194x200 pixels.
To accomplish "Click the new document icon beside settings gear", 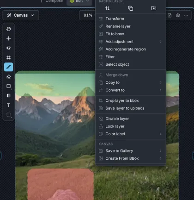I will click(170, 15).
